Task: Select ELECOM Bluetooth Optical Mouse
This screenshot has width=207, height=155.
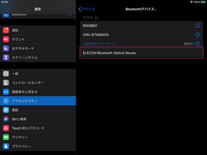Action: coord(141,53)
